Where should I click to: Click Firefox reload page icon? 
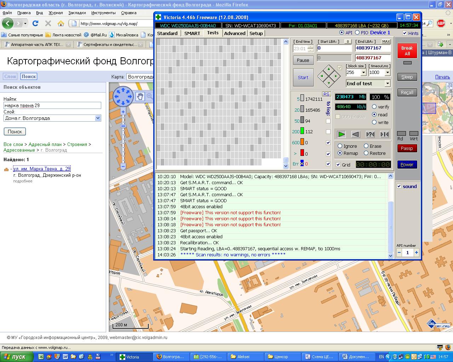coord(35,23)
